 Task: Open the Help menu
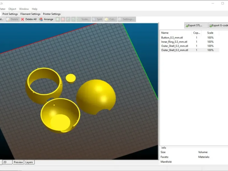pos(34,9)
